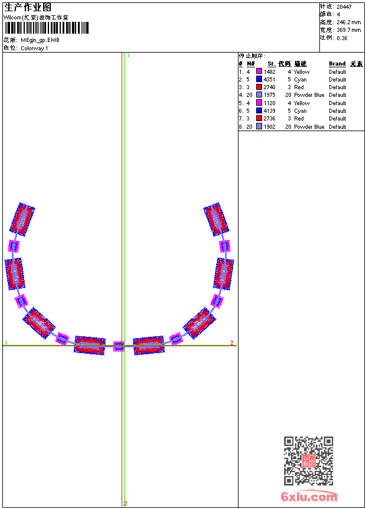Click the red swatch in stop row 3

pyautogui.click(x=259, y=87)
